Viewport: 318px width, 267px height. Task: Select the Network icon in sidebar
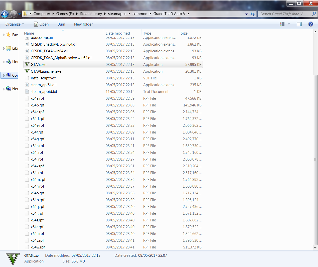point(9,89)
